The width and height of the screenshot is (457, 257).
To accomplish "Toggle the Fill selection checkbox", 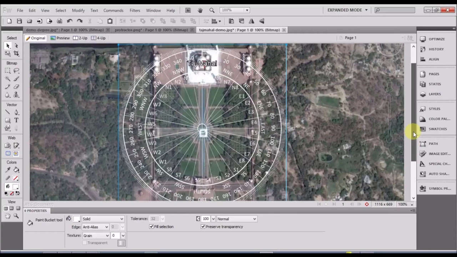I will (151, 227).
